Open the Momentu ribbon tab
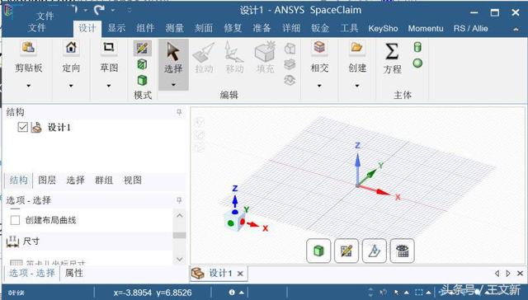528x300 pixels. click(426, 29)
